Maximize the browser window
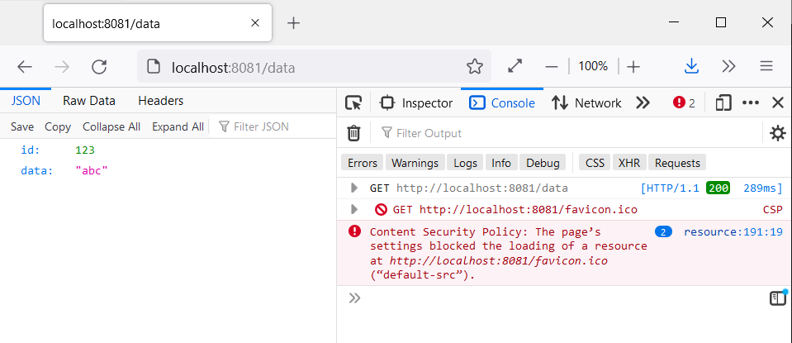792x343 pixels. [x=721, y=22]
